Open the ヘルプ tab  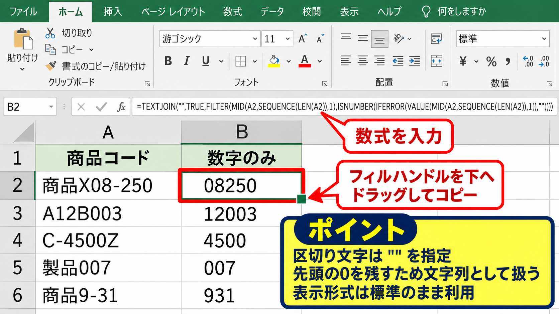389,12
